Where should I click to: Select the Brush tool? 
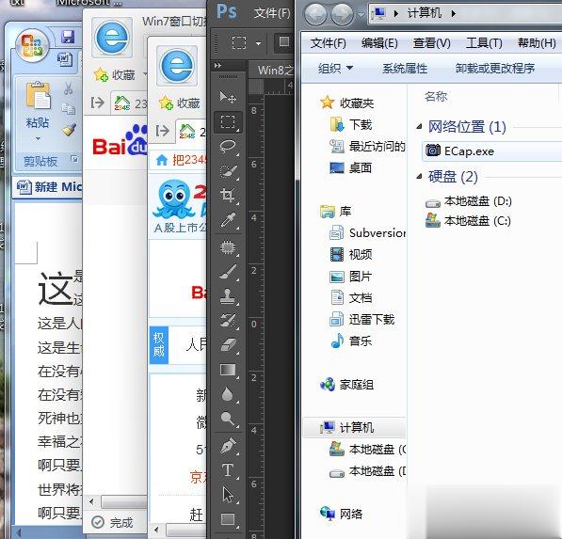(x=228, y=272)
